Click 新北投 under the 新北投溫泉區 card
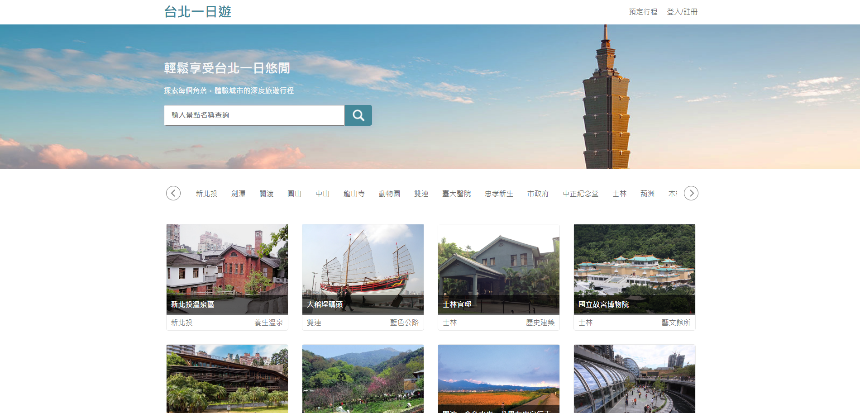 tap(182, 323)
